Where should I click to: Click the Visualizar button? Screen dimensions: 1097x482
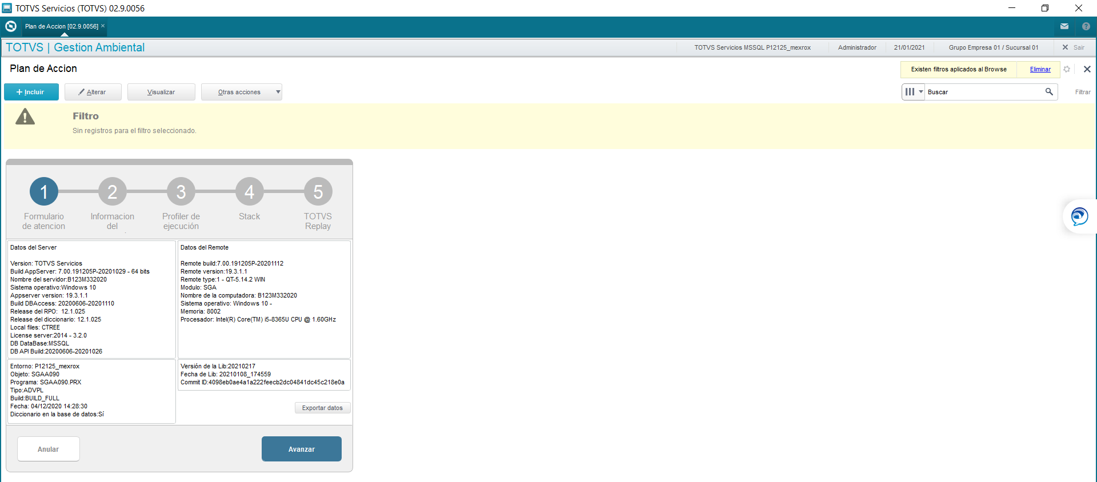161,92
